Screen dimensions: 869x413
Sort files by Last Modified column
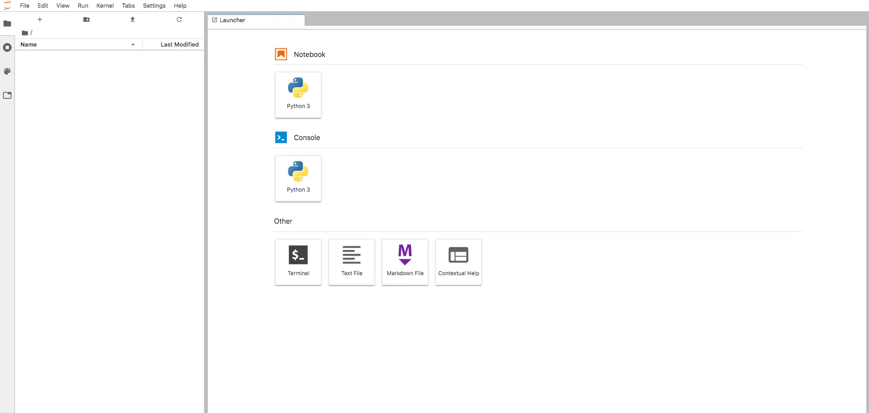click(x=173, y=44)
